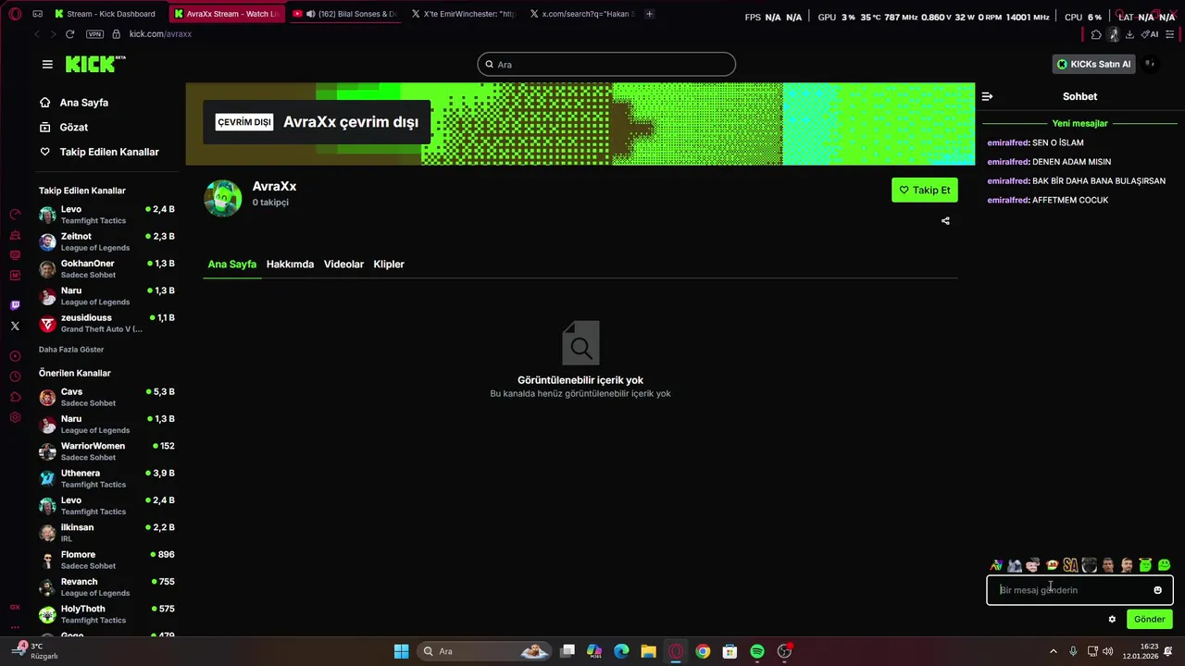Insert the SA emote
The width and height of the screenshot is (1185, 666).
(1070, 565)
